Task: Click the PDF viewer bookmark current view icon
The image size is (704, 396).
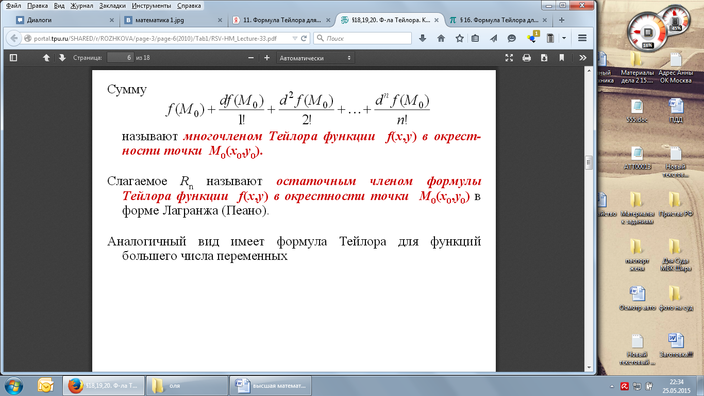Action: (562, 58)
